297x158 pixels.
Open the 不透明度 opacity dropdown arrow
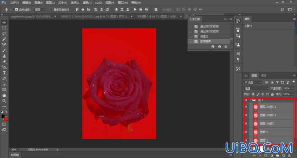pyautogui.click(x=293, y=88)
